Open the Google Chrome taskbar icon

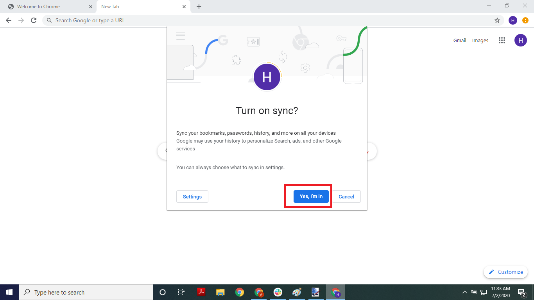tap(239, 292)
